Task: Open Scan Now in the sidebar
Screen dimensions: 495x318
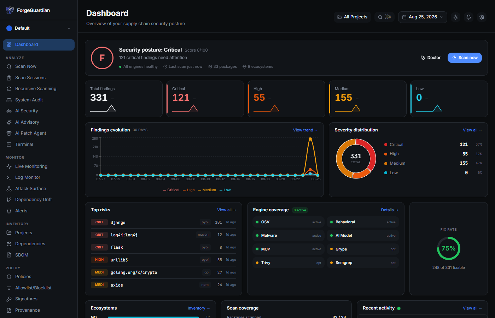Action: pos(39,66)
